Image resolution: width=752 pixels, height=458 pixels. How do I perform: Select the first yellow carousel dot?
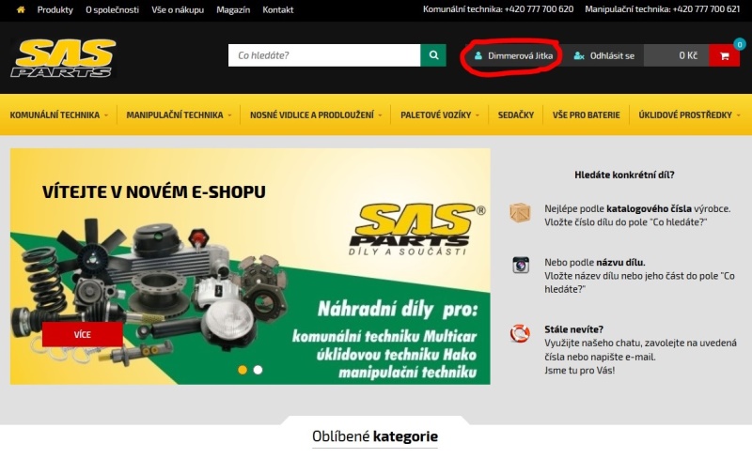243,370
